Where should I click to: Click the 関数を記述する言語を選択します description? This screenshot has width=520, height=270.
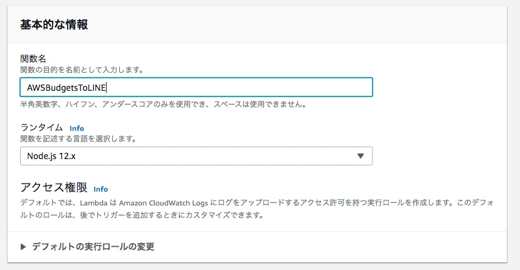pos(78,138)
